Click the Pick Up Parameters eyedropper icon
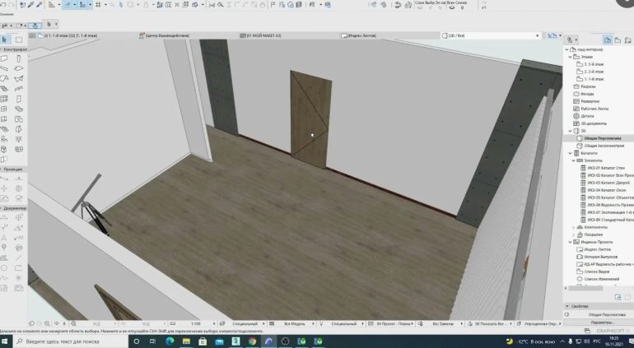634x348 pixels. click(30, 5)
